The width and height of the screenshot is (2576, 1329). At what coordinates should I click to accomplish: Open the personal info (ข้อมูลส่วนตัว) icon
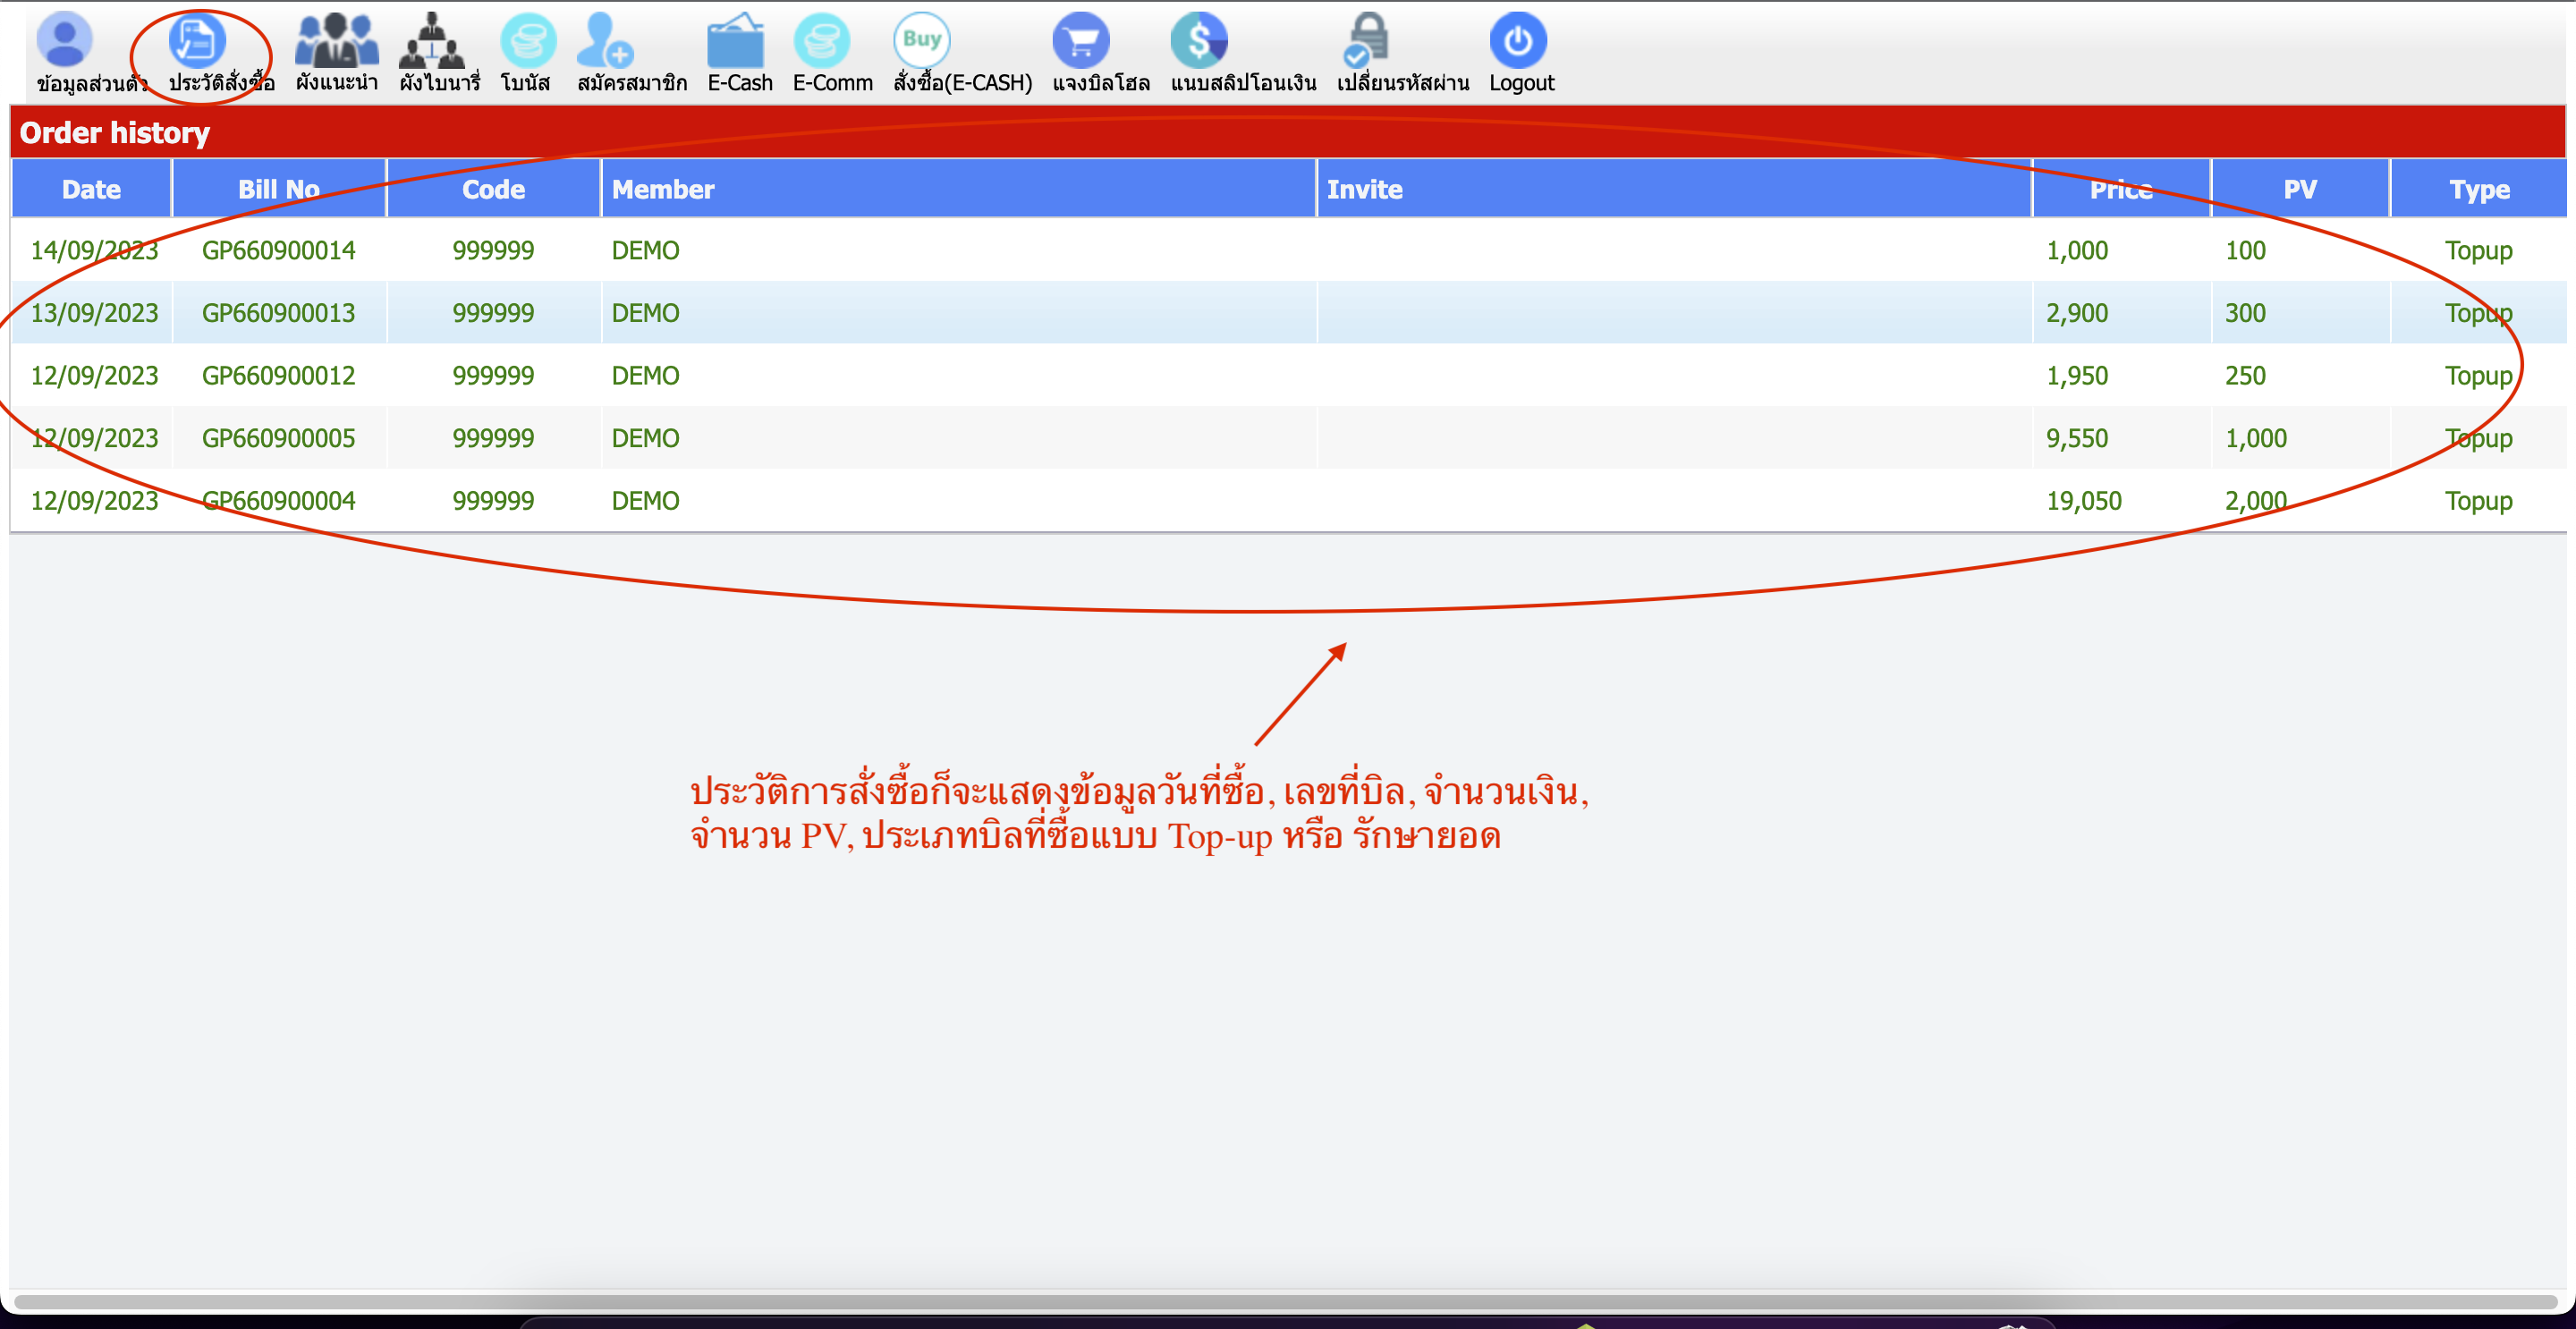point(65,40)
